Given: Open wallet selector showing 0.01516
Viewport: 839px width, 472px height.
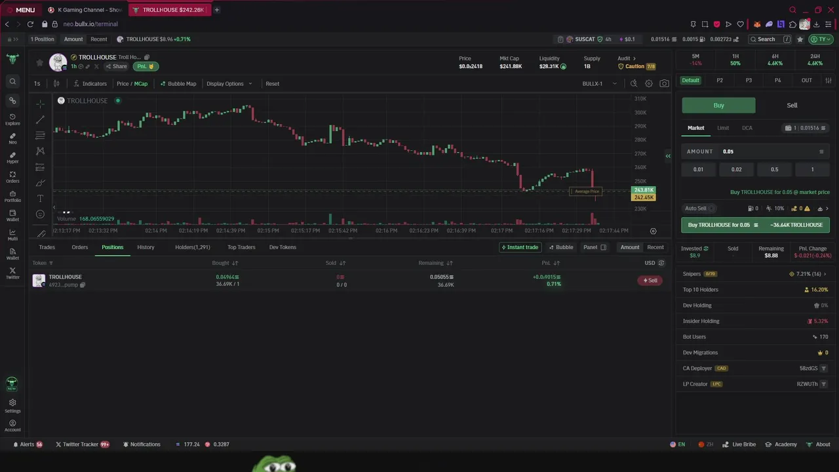Looking at the screenshot, I should pyautogui.click(x=806, y=128).
